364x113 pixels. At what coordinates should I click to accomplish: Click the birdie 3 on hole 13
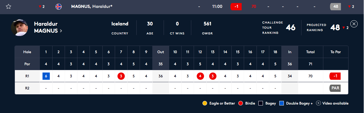click(213, 76)
